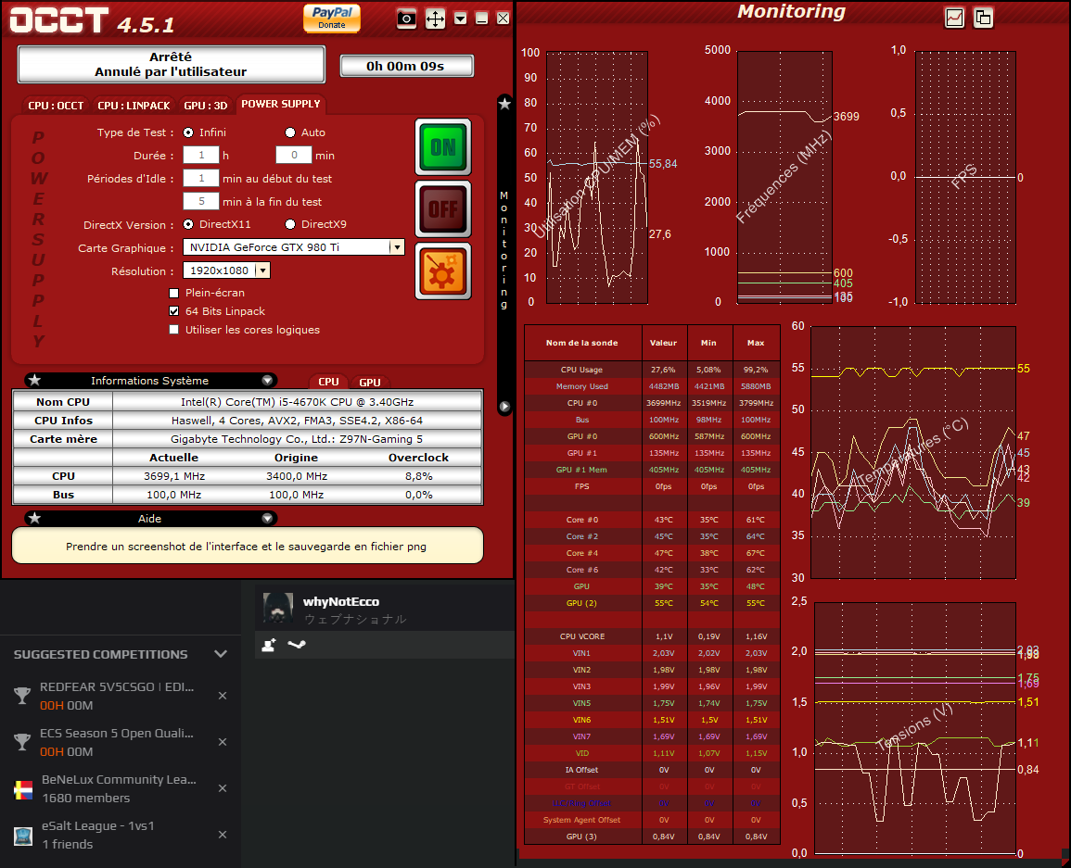The width and height of the screenshot is (1071, 868).
Task: Click the Max column header
Action: pos(756,343)
